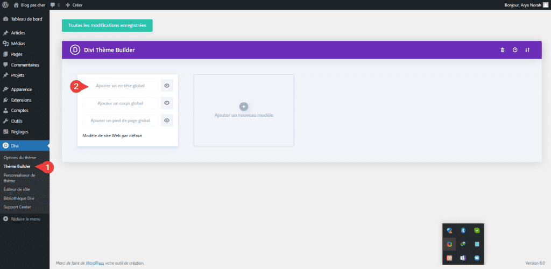Click Ajouter un corps global

(x=120, y=103)
